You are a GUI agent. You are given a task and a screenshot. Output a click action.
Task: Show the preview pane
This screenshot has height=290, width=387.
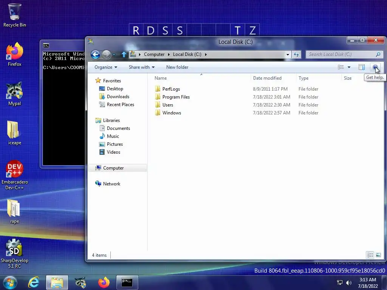[362, 67]
